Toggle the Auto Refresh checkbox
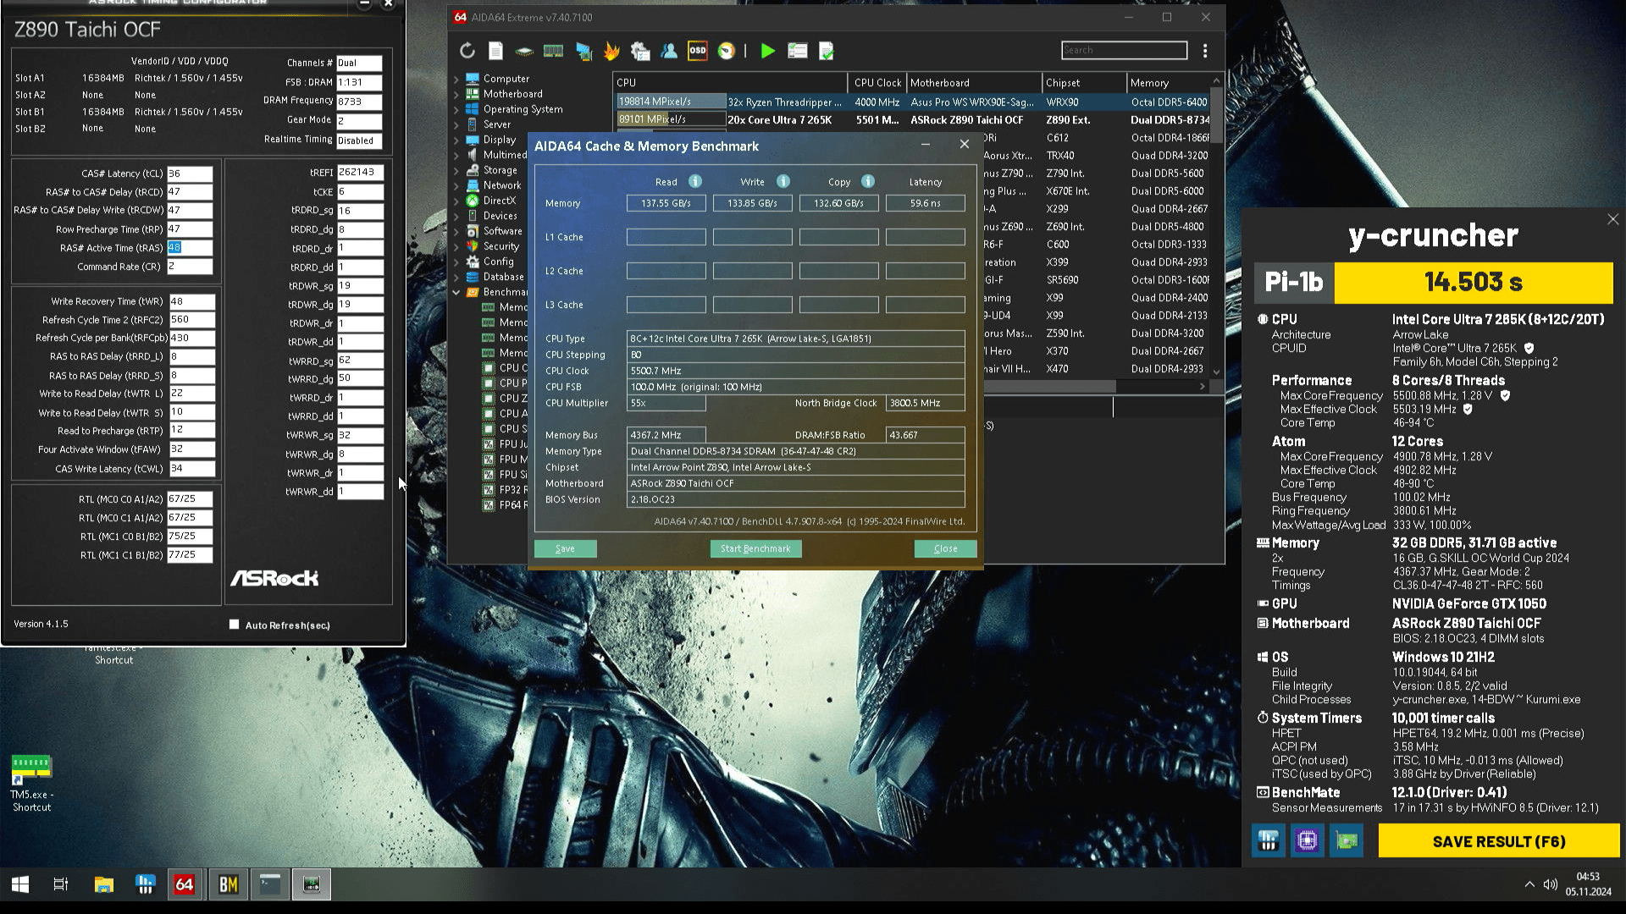Screen dimensions: 1626x914 [x=235, y=625]
